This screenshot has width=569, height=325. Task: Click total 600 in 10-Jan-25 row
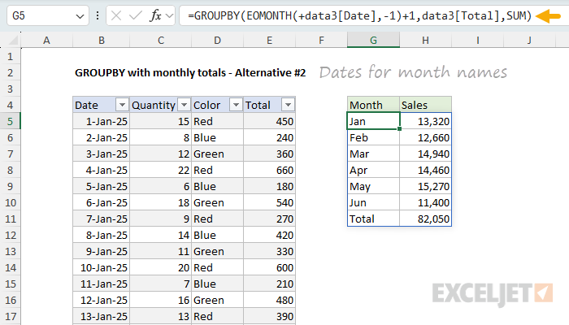pyautogui.click(x=269, y=267)
